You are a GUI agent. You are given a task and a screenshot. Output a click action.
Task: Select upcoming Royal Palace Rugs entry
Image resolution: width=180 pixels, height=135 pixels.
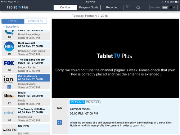pos(34,36)
